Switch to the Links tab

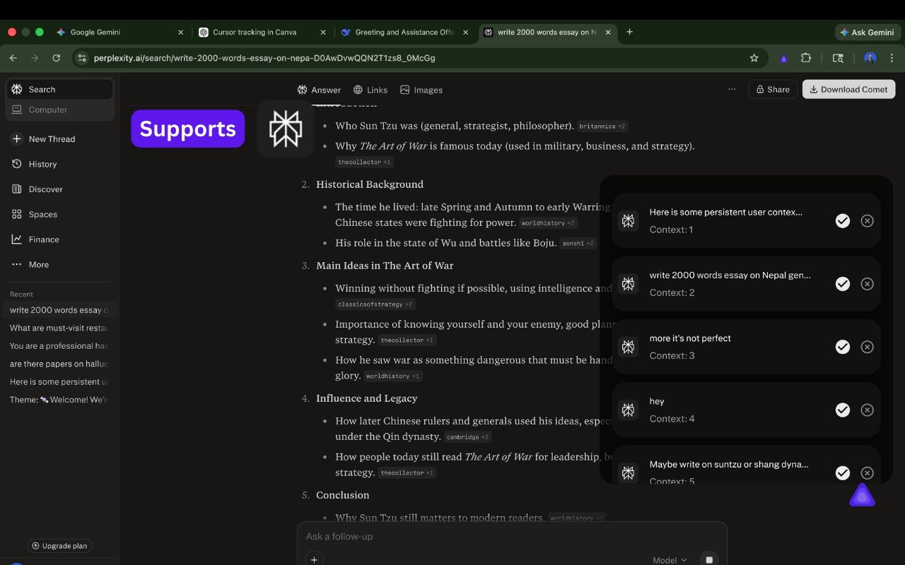(370, 90)
